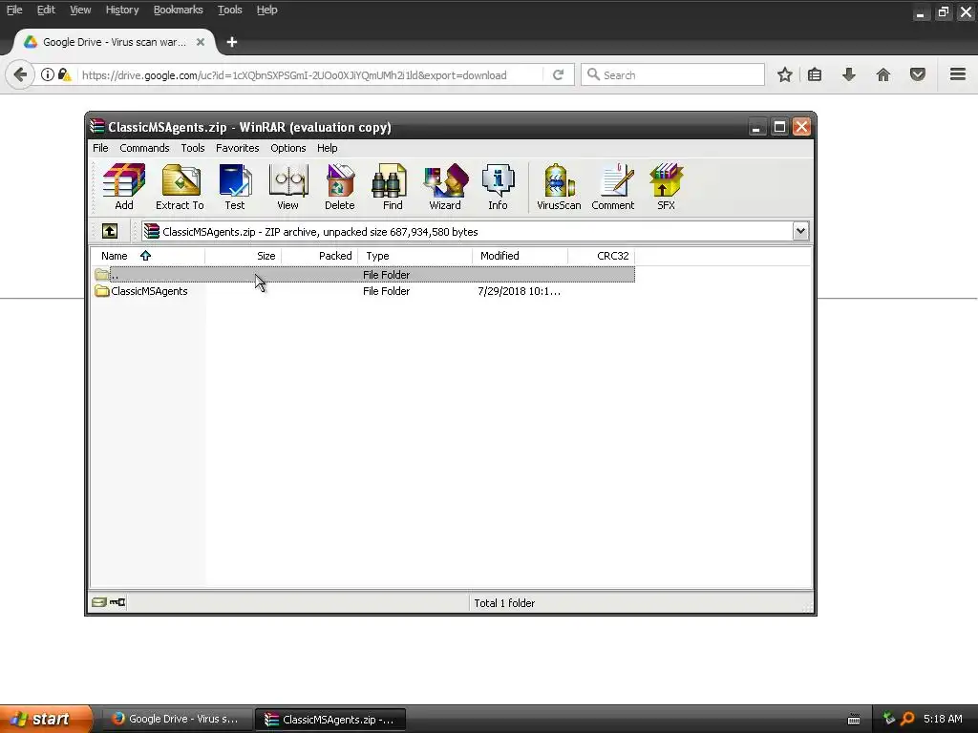This screenshot has width=978, height=733.
Task: Open the Firefox Edit menu
Action: tap(46, 10)
